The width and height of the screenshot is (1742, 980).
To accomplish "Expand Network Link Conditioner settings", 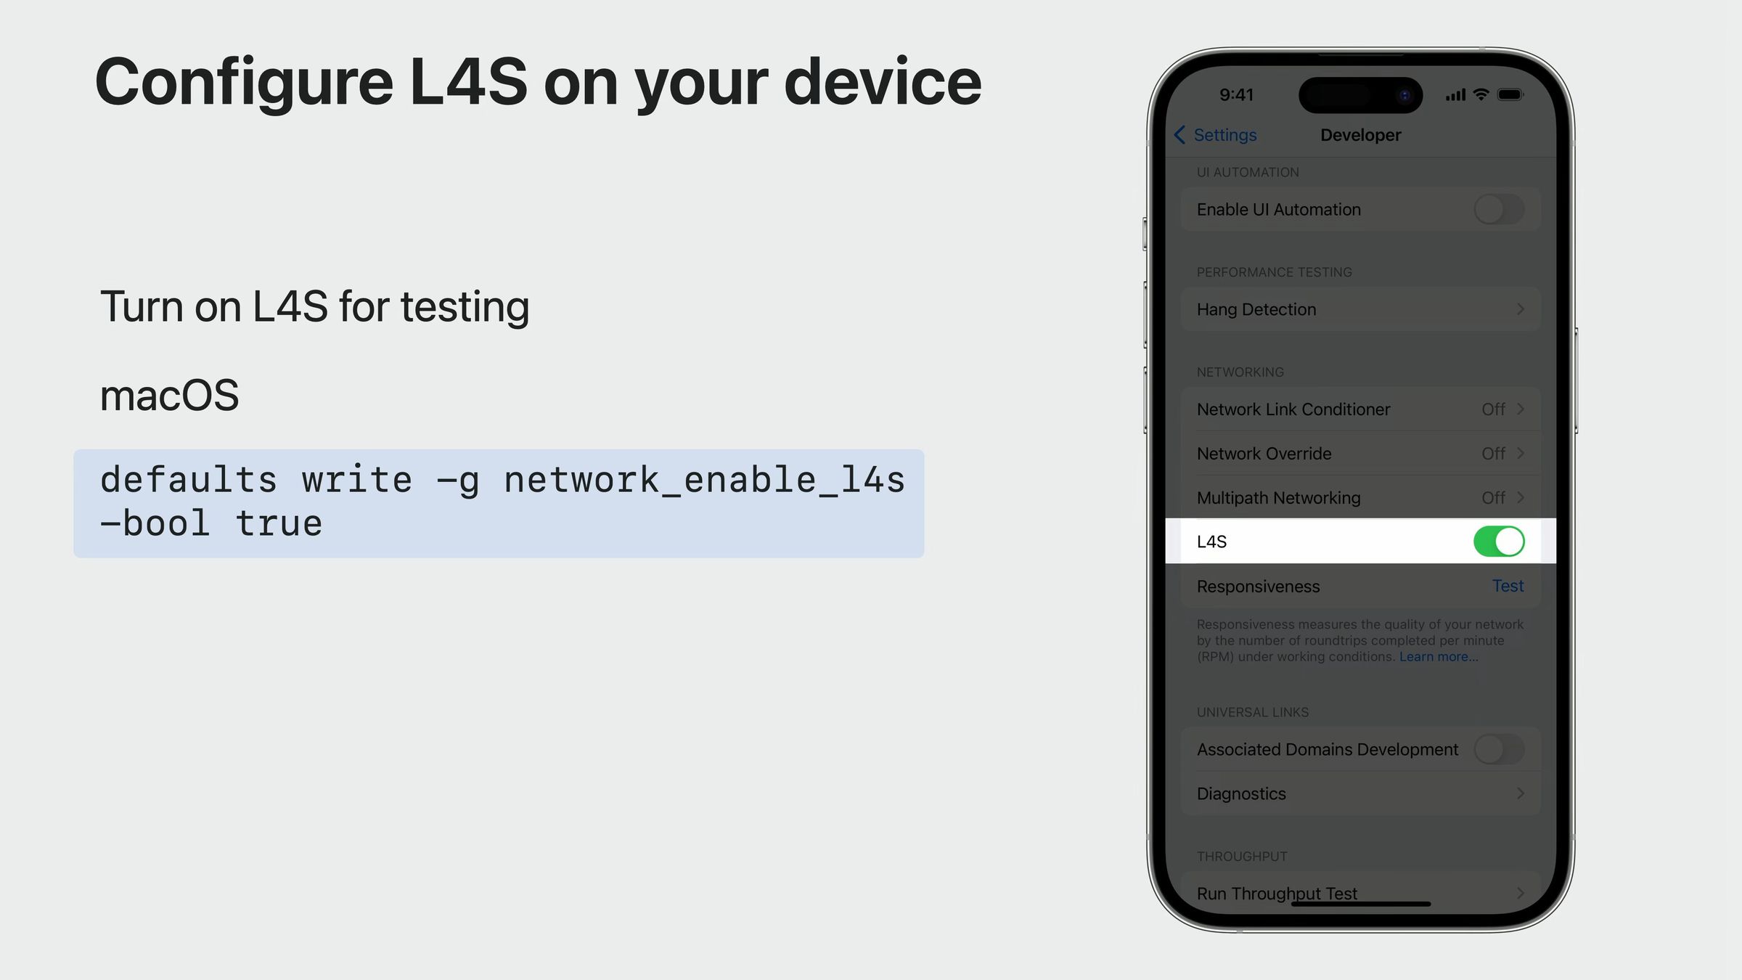I will click(x=1360, y=408).
